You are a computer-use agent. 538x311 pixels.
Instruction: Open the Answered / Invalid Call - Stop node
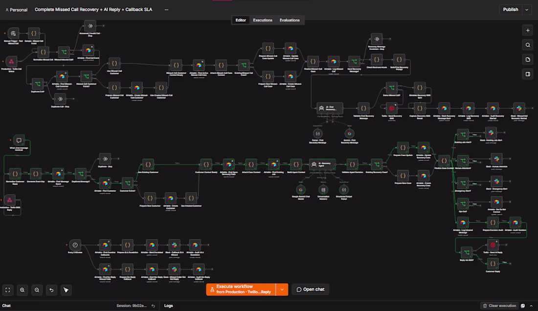tap(90, 26)
